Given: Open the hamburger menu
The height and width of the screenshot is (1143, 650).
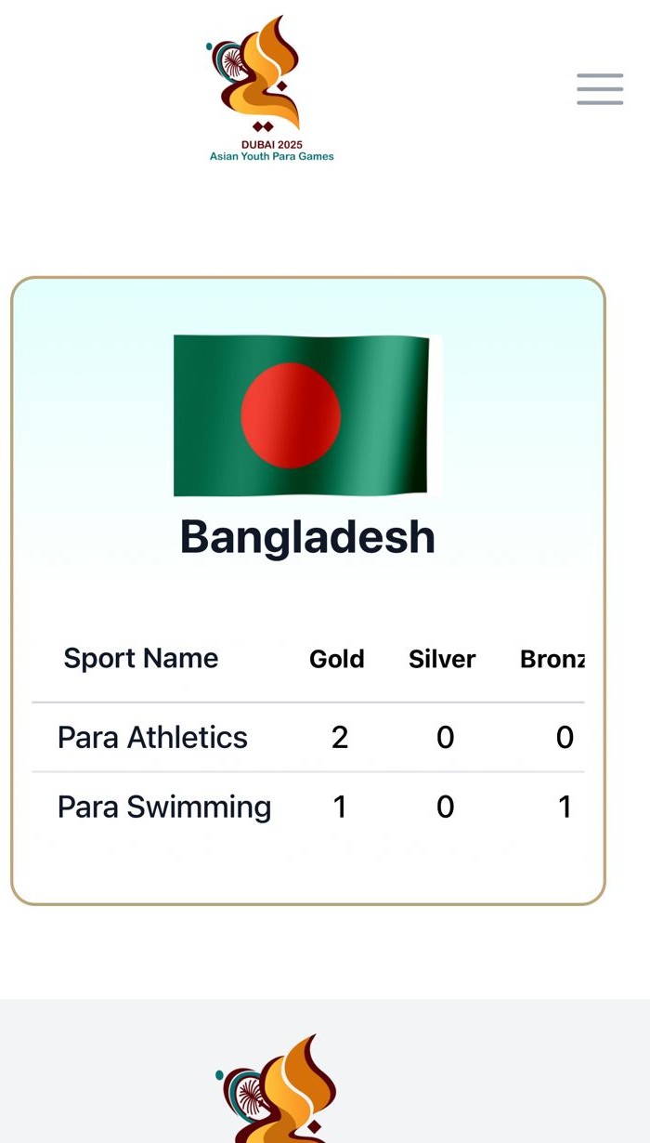Looking at the screenshot, I should [600, 89].
